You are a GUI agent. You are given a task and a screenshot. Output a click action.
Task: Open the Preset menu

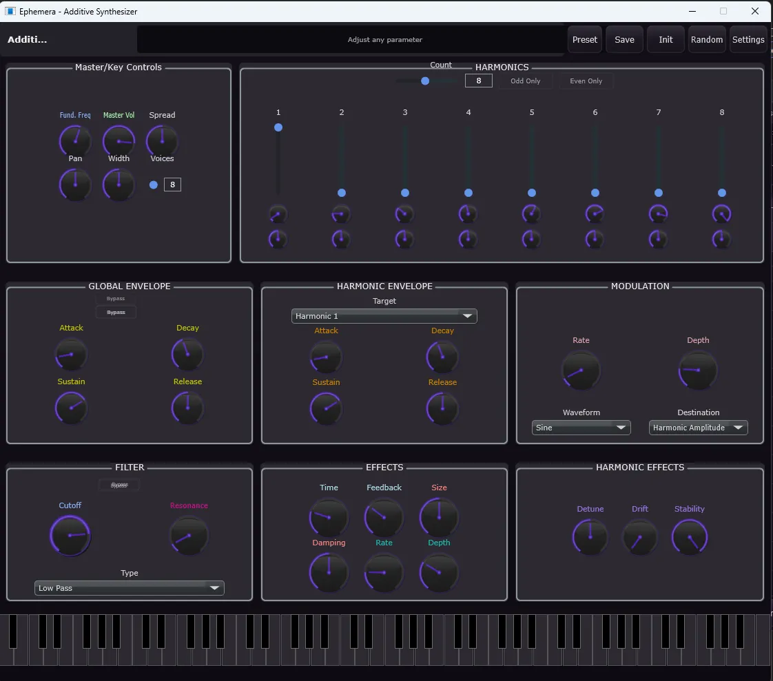pyautogui.click(x=584, y=40)
